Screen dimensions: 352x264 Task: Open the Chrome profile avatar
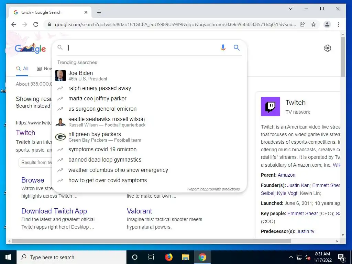[x=327, y=24]
